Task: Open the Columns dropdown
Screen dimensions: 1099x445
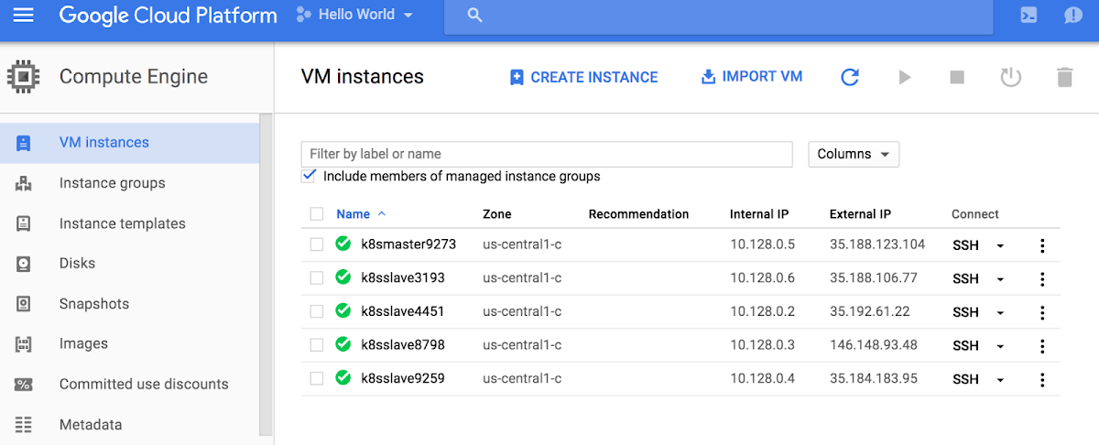Action: point(854,155)
